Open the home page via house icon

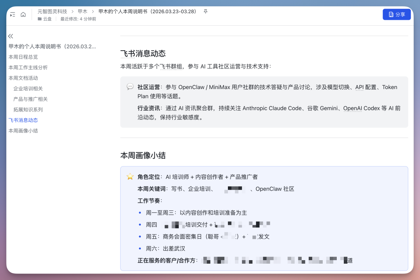(23, 14)
